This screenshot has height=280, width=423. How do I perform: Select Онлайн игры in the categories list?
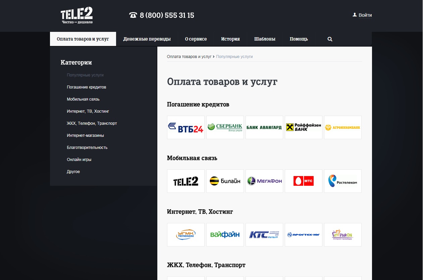(x=79, y=160)
